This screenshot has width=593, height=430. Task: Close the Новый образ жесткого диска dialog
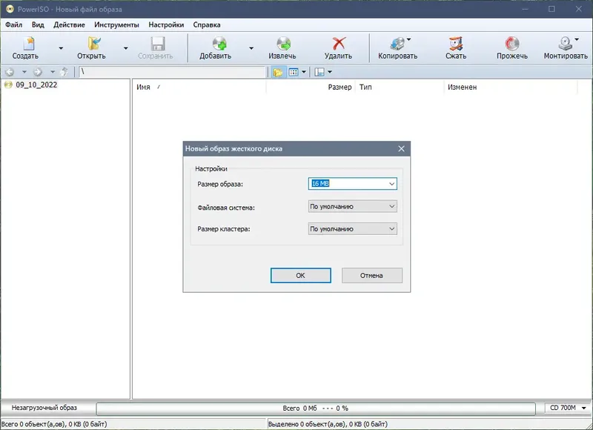(401, 148)
